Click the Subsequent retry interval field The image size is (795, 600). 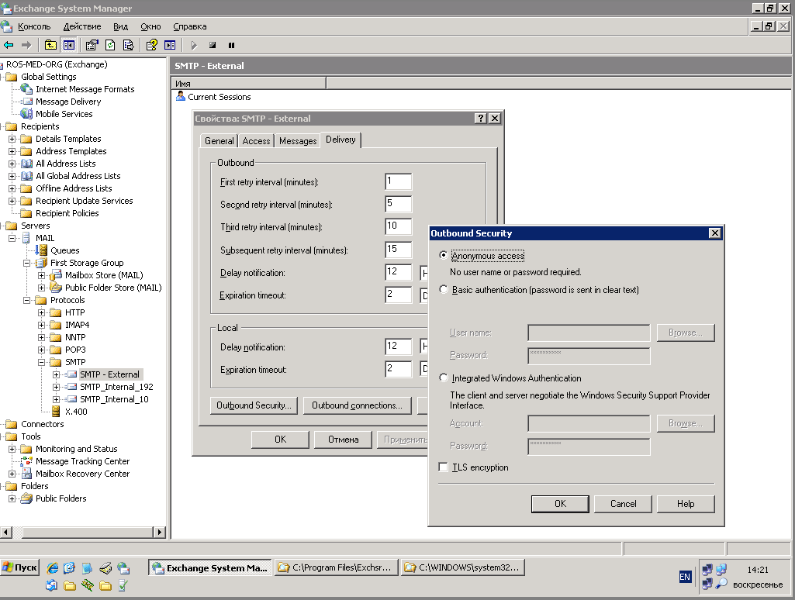click(399, 250)
